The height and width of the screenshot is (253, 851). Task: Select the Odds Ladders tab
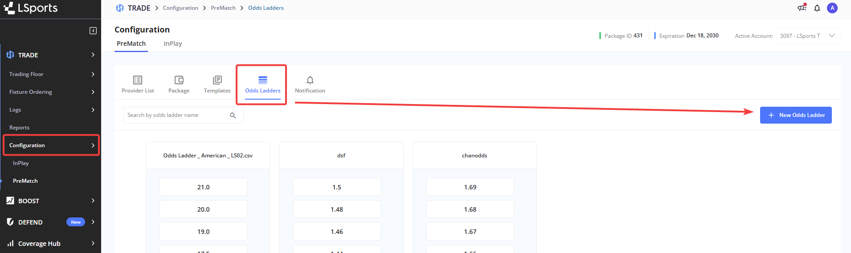click(x=262, y=84)
